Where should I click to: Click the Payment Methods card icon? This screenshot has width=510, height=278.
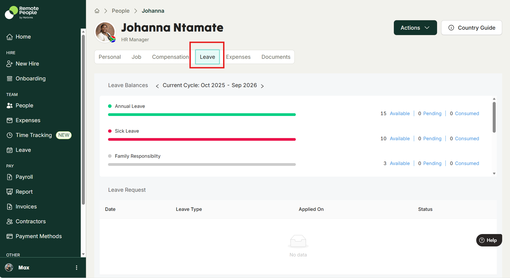tap(10, 236)
